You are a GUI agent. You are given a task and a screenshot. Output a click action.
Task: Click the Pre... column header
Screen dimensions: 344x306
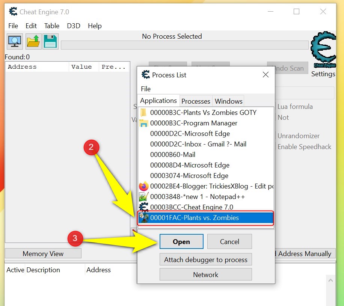click(x=114, y=67)
